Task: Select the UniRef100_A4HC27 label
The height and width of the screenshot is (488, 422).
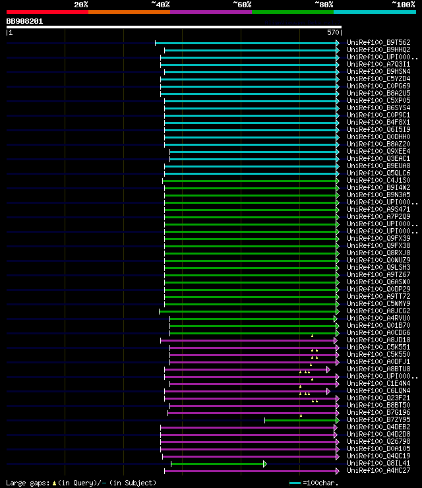Action: click(378, 471)
